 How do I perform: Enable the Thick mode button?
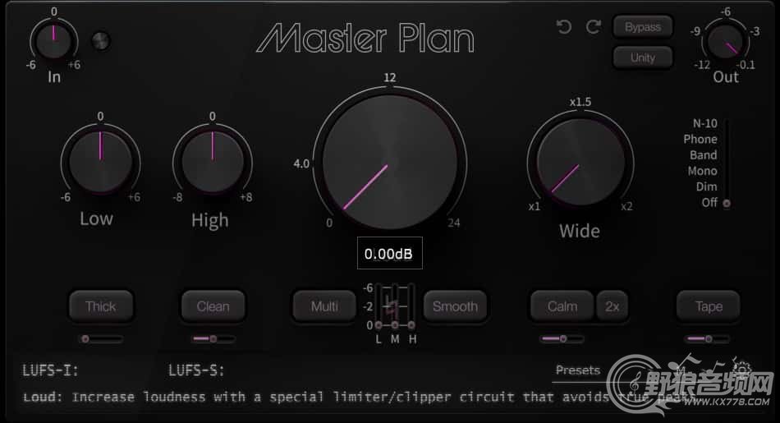100,306
